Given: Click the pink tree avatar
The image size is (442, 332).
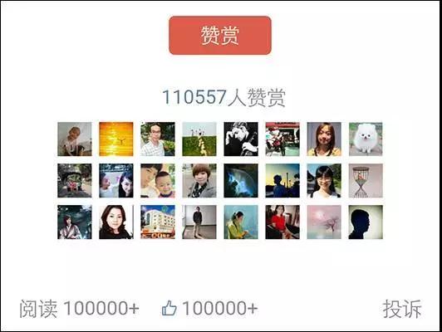Looking at the screenshot, I should click(324, 222).
